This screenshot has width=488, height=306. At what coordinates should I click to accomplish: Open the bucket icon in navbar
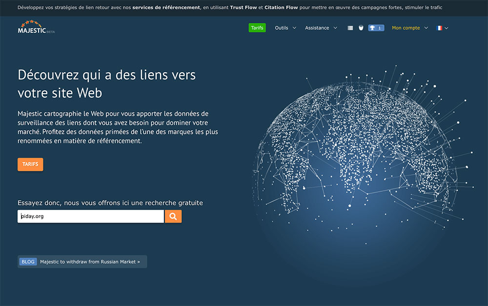361,28
